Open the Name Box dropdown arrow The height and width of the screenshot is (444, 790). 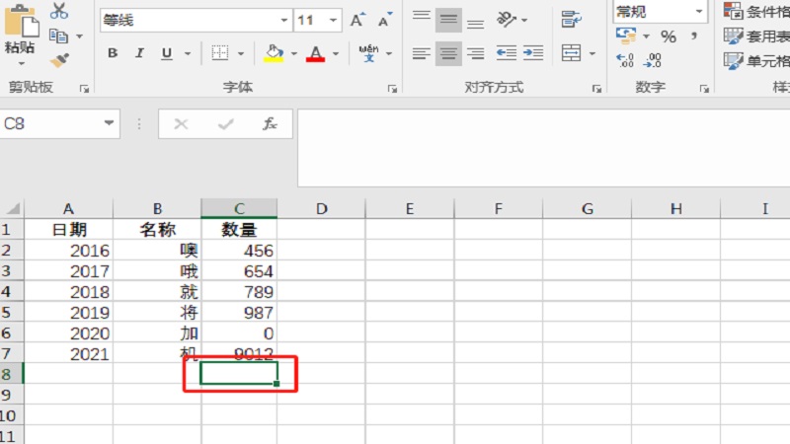click(111, 124)
